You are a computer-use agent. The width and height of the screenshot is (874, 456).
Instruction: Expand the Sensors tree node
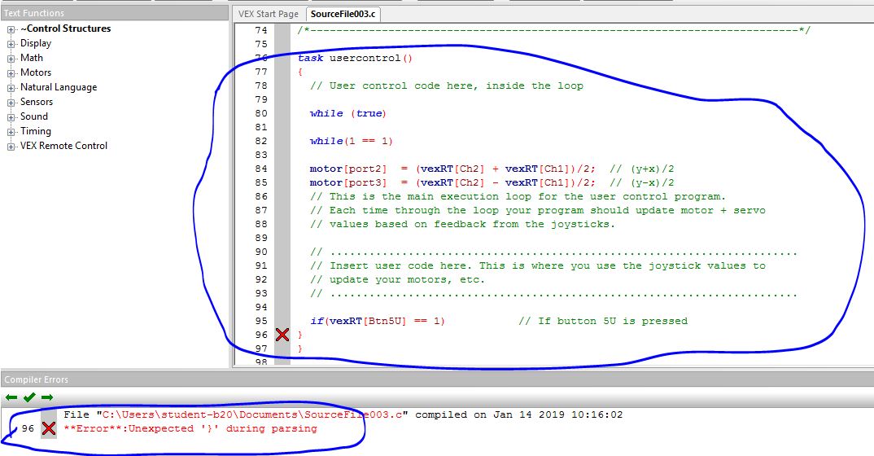11,103
